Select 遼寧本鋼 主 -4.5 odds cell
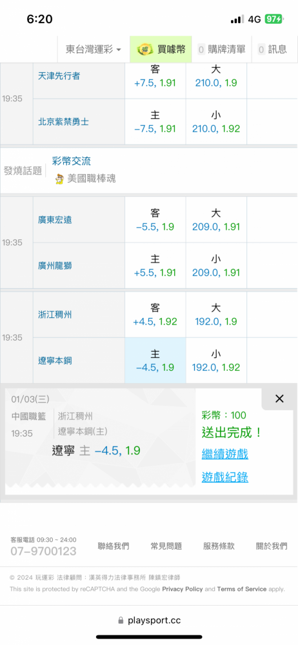This screenshot has width=298, height=645. coord(155,361)
